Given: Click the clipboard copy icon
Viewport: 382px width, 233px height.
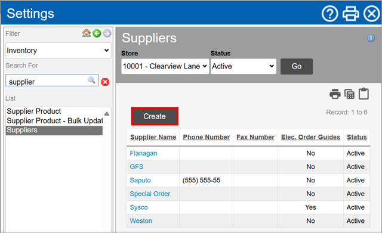Looking at the screenshot, I should coord(363,94).
